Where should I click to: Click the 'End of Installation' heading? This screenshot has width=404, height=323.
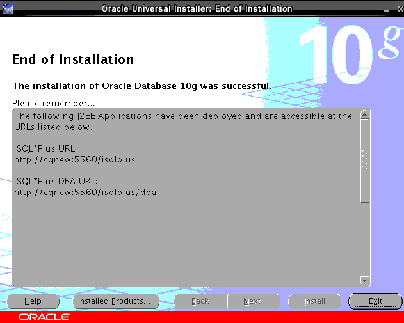74,59
